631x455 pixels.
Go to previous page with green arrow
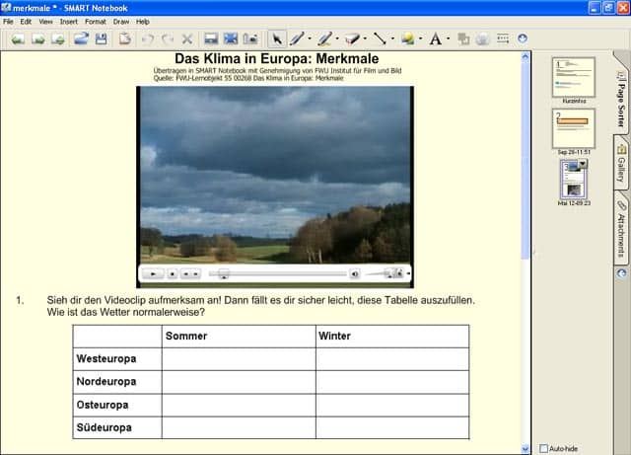[x=18, y=39]
